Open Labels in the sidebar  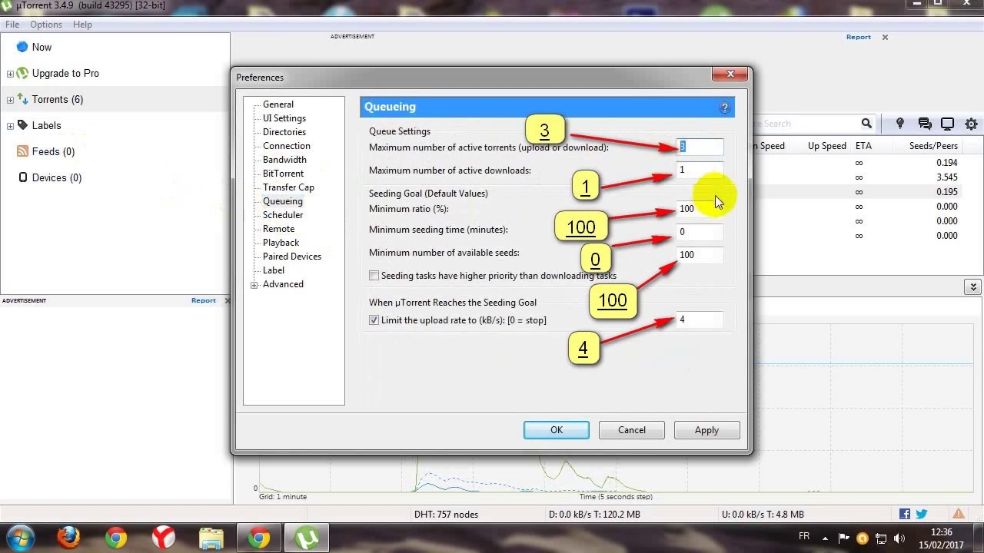point(46,125)
